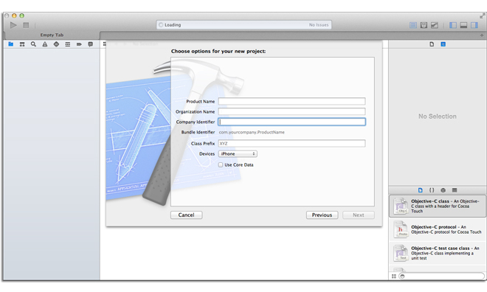The height and width of the screenshot is (292, 487).
Task: Open the Issue navigator warning icon
Action: click(45, 44)
